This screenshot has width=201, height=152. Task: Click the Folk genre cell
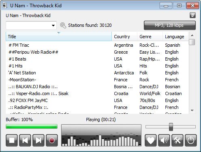point(143,73)
